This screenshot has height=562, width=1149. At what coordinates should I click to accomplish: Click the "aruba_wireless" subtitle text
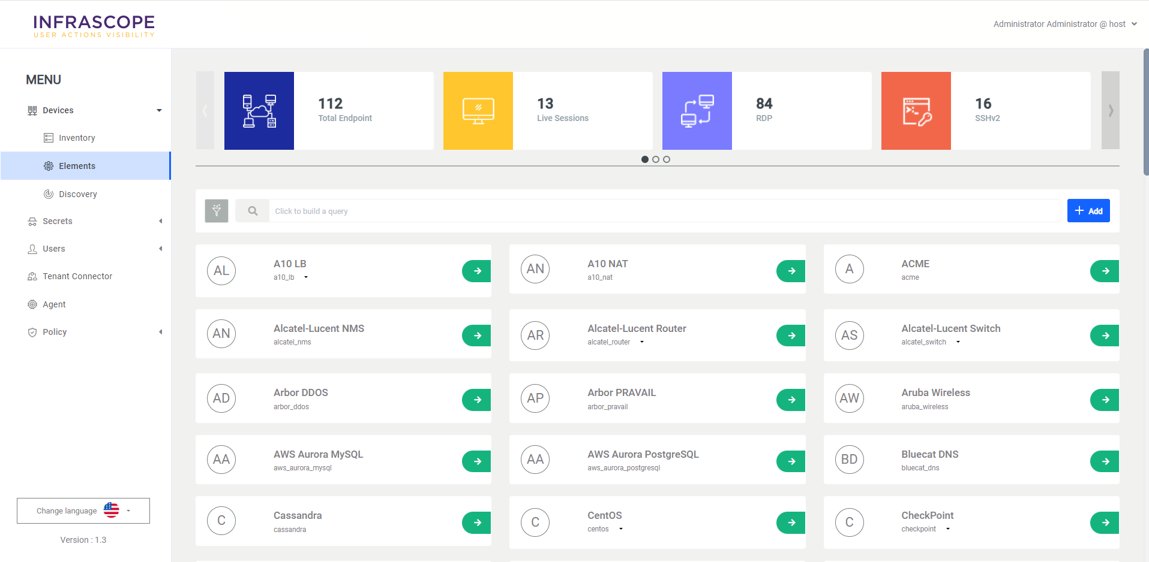coord(925,407)
